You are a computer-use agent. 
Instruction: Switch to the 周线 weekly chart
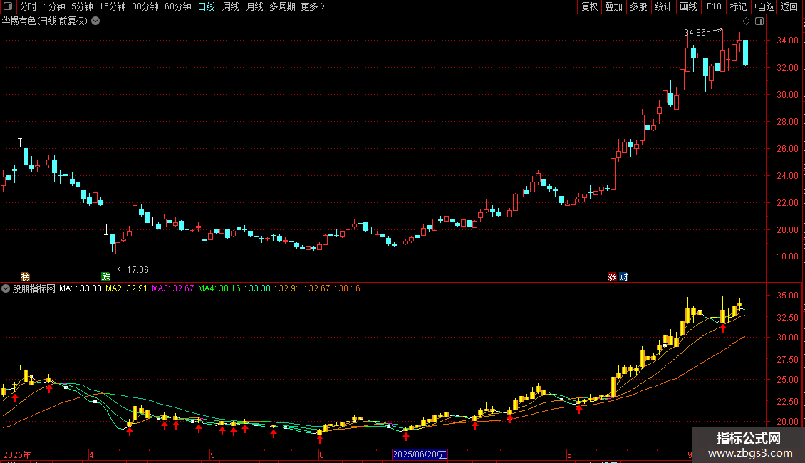click(231, 6)
